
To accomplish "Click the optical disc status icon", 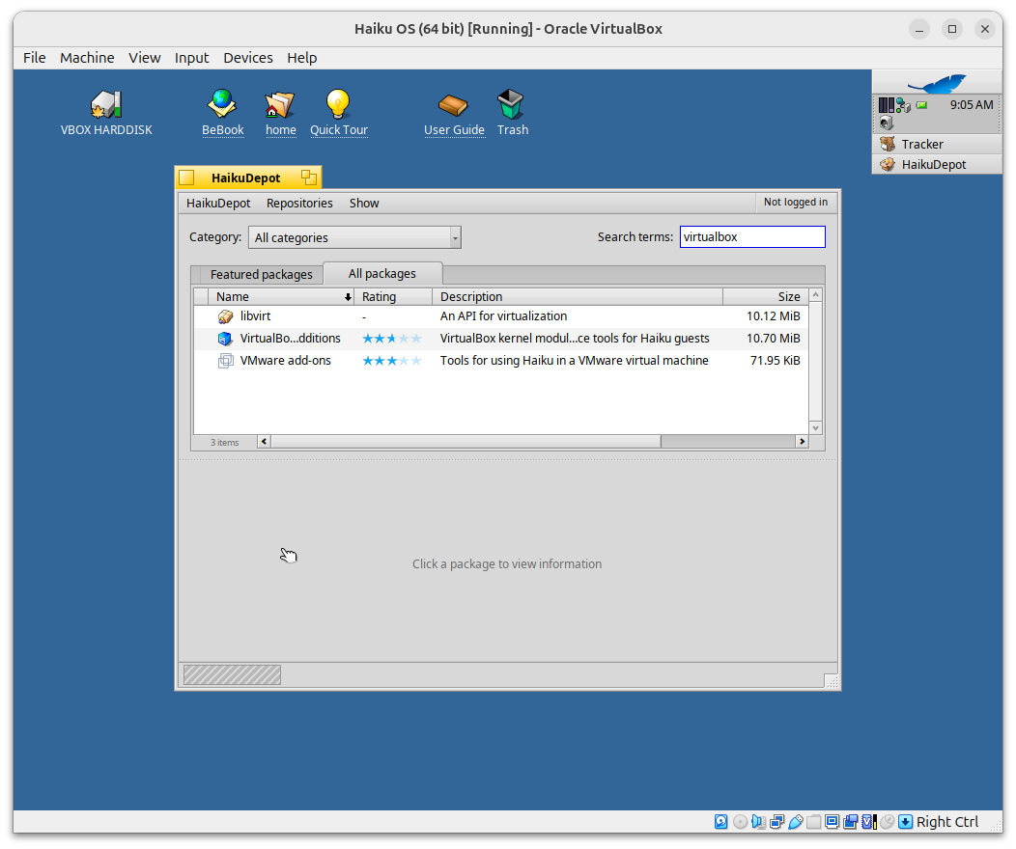I will (x=740, y=822).
